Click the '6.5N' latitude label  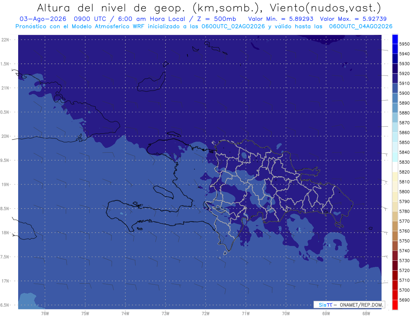[x=5, y=305]
